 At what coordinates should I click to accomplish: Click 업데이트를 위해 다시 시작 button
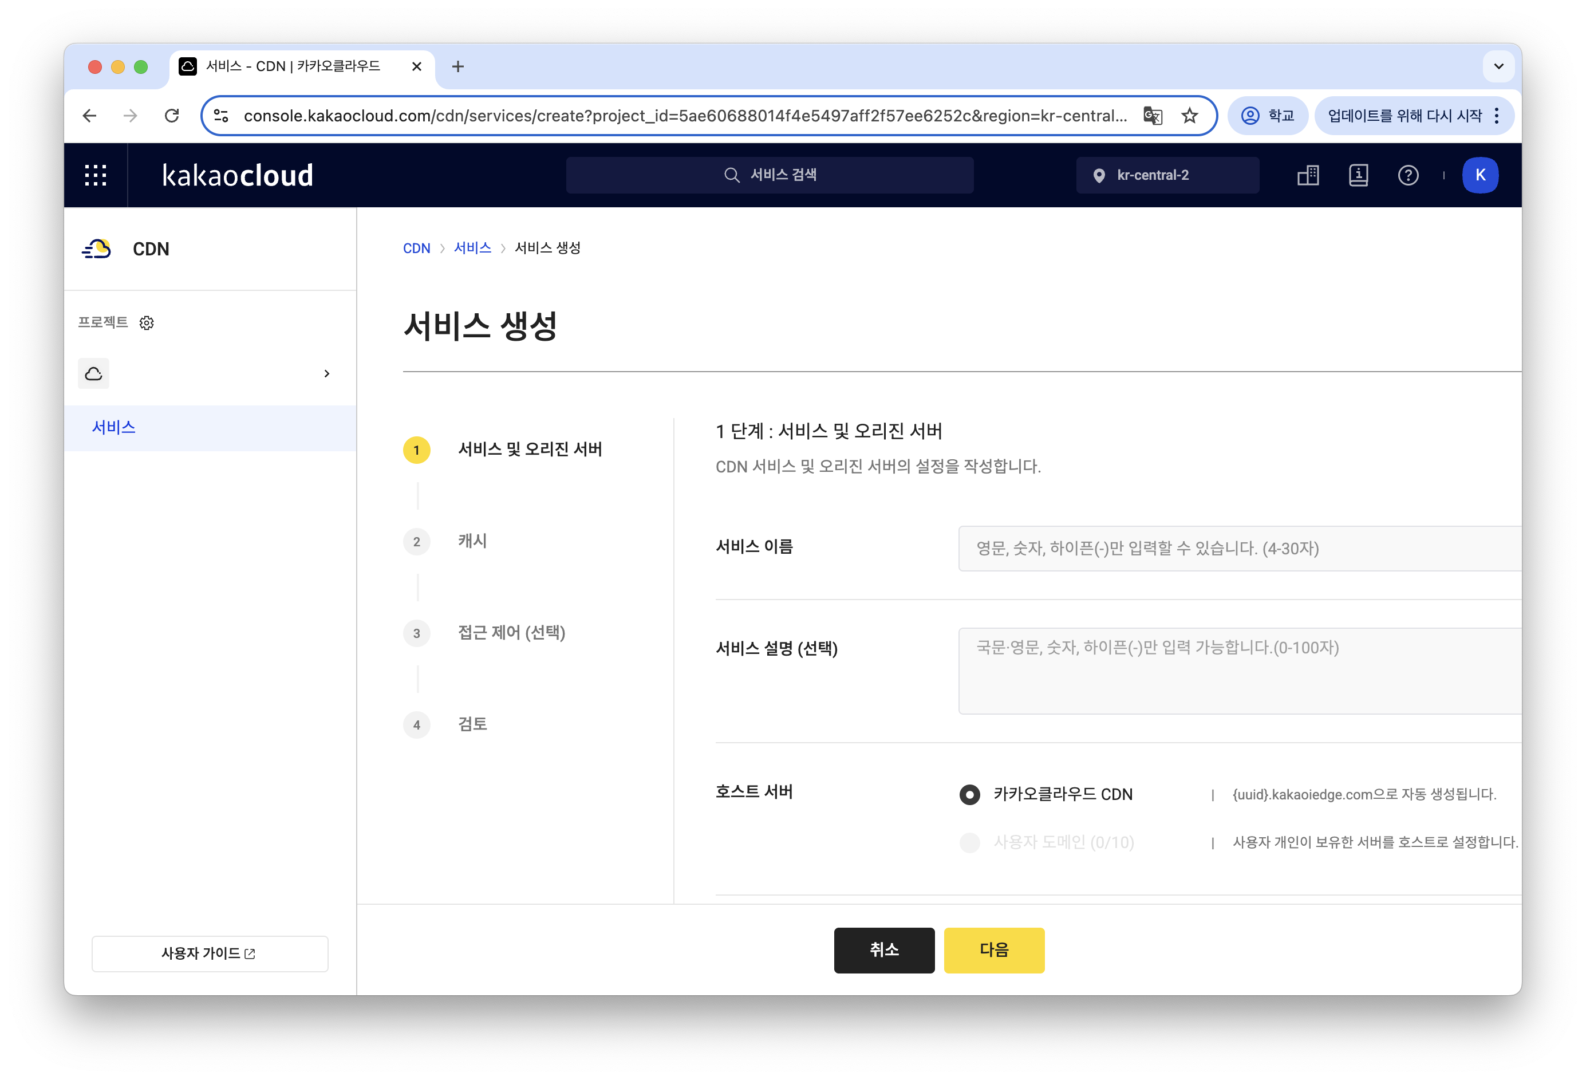pos(1404,116)
